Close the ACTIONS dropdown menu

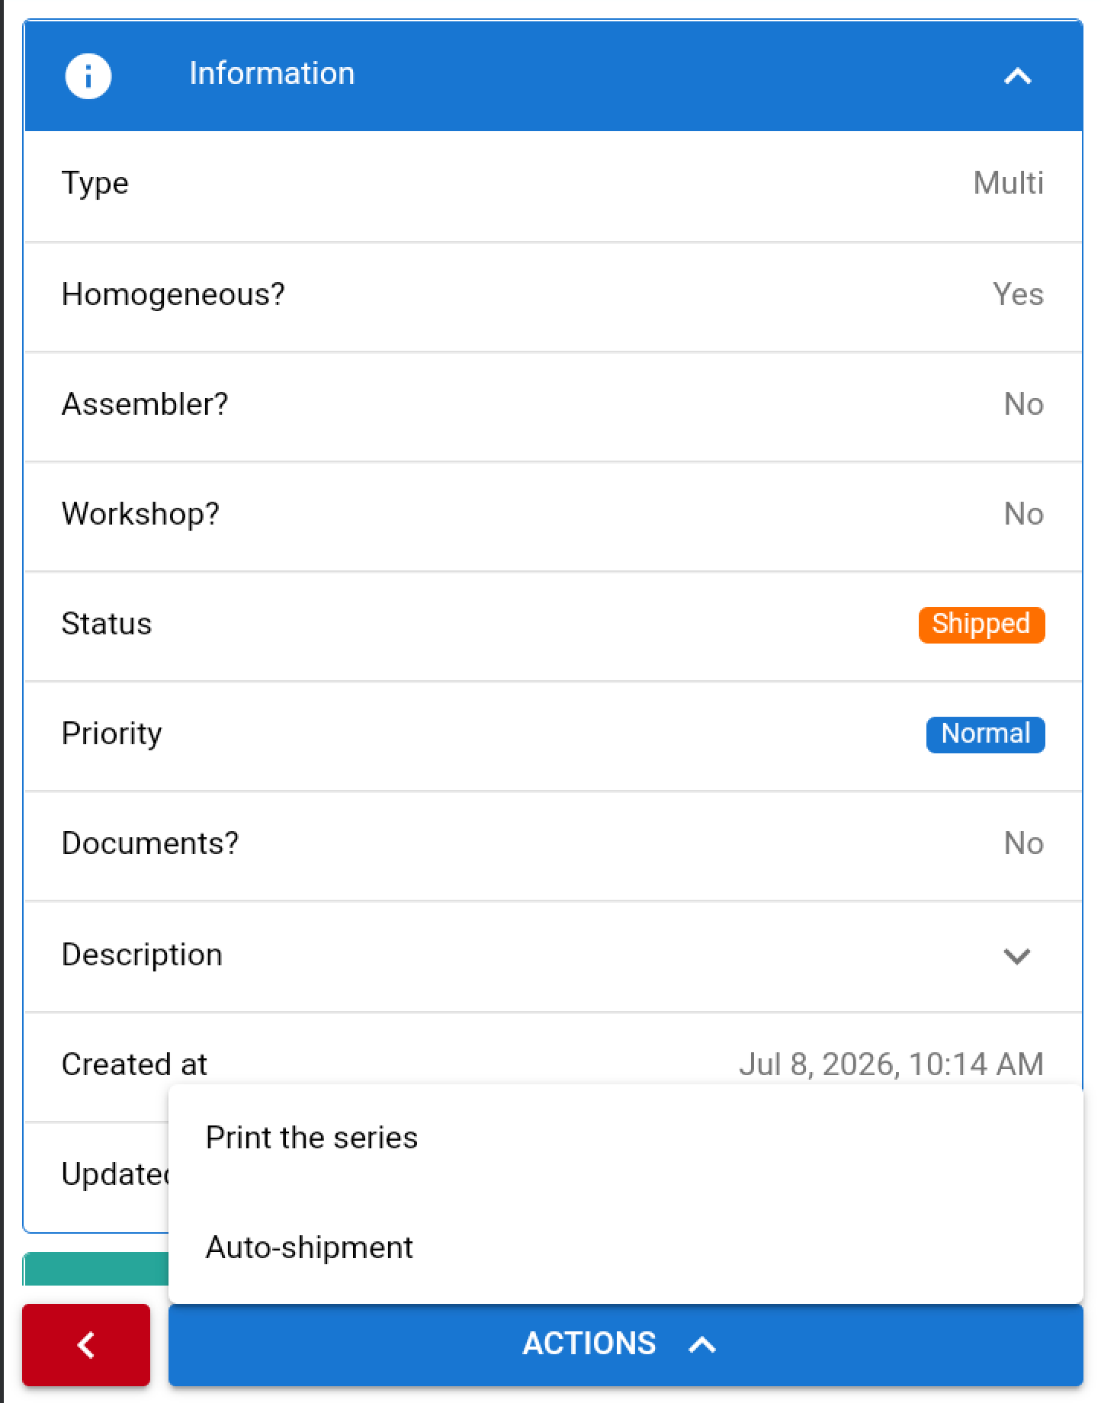pos(625,1345)
